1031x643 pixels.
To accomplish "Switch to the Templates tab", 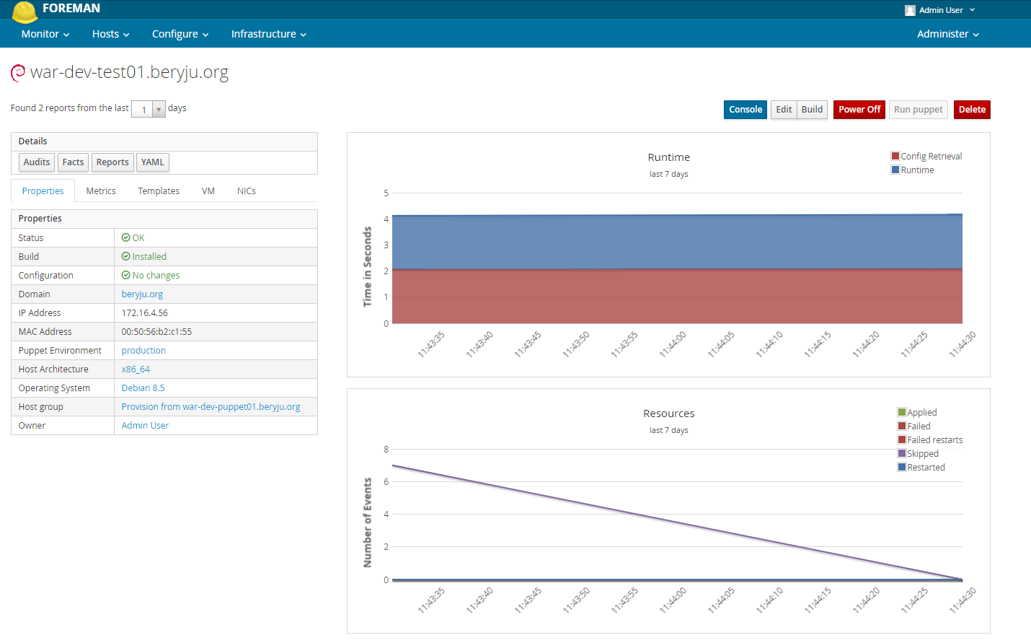I will coord(159,191).
